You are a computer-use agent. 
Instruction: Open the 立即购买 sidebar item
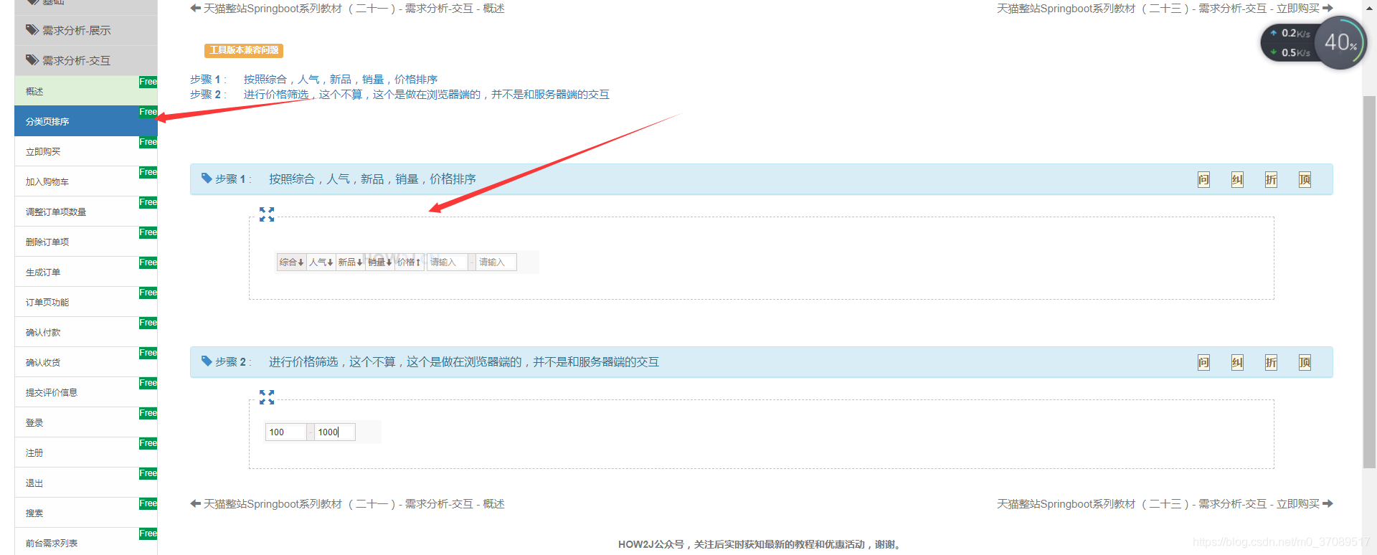pyautogui.click(x=86, y=151)
